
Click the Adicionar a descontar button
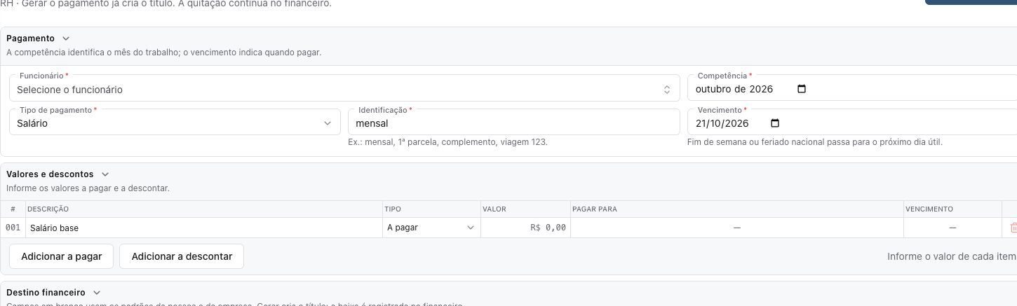[182, 256]
